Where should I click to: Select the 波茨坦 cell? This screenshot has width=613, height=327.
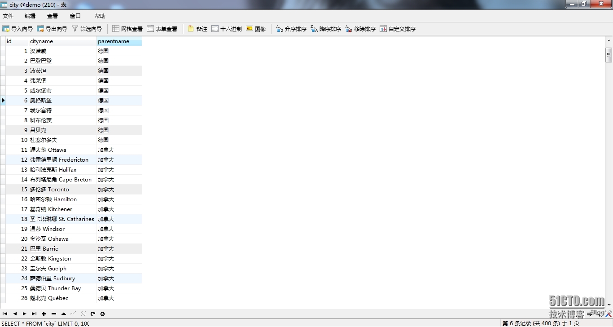point(63,71)
